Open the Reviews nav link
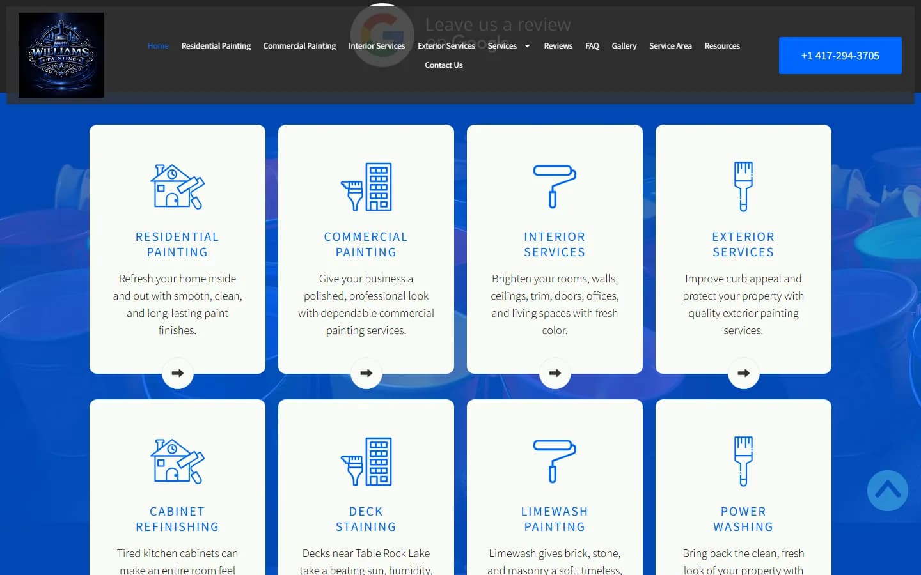 pyautogui.click(x=558, y=46)
